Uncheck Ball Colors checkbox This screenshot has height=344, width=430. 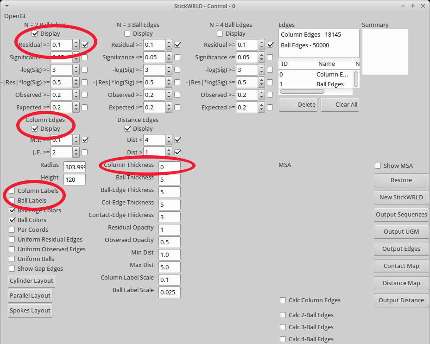(x=12, y=220)
